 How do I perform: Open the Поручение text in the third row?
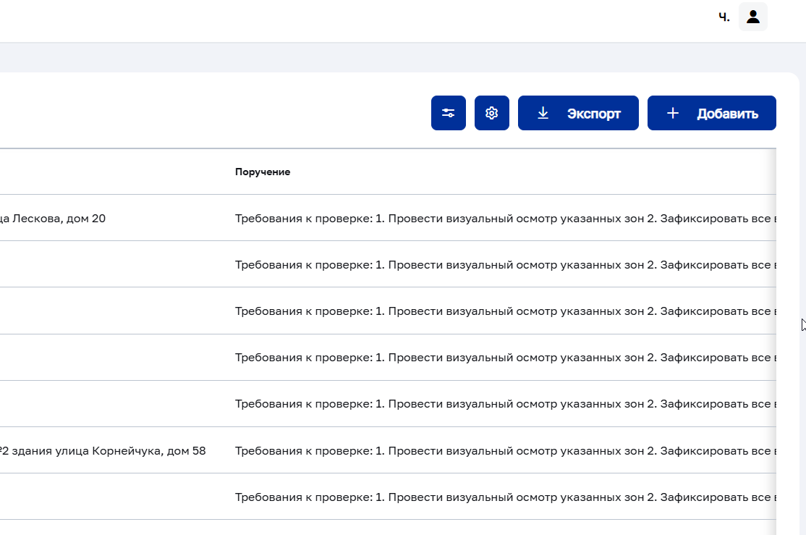click(x=505, y=311)
